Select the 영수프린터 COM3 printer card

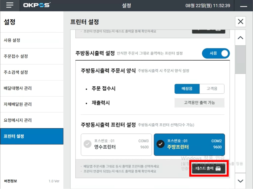point(116,144)
